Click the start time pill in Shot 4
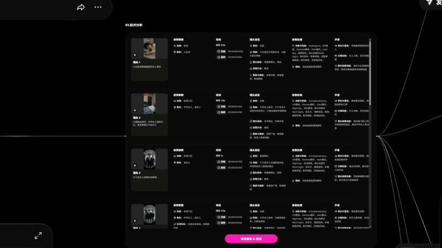Image resolution: width=442 pixels, height=248 pixels. point(222,217)
